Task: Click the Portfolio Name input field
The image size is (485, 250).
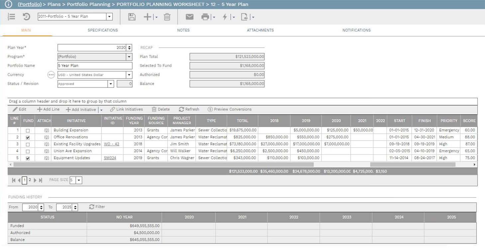Action: 95,66
